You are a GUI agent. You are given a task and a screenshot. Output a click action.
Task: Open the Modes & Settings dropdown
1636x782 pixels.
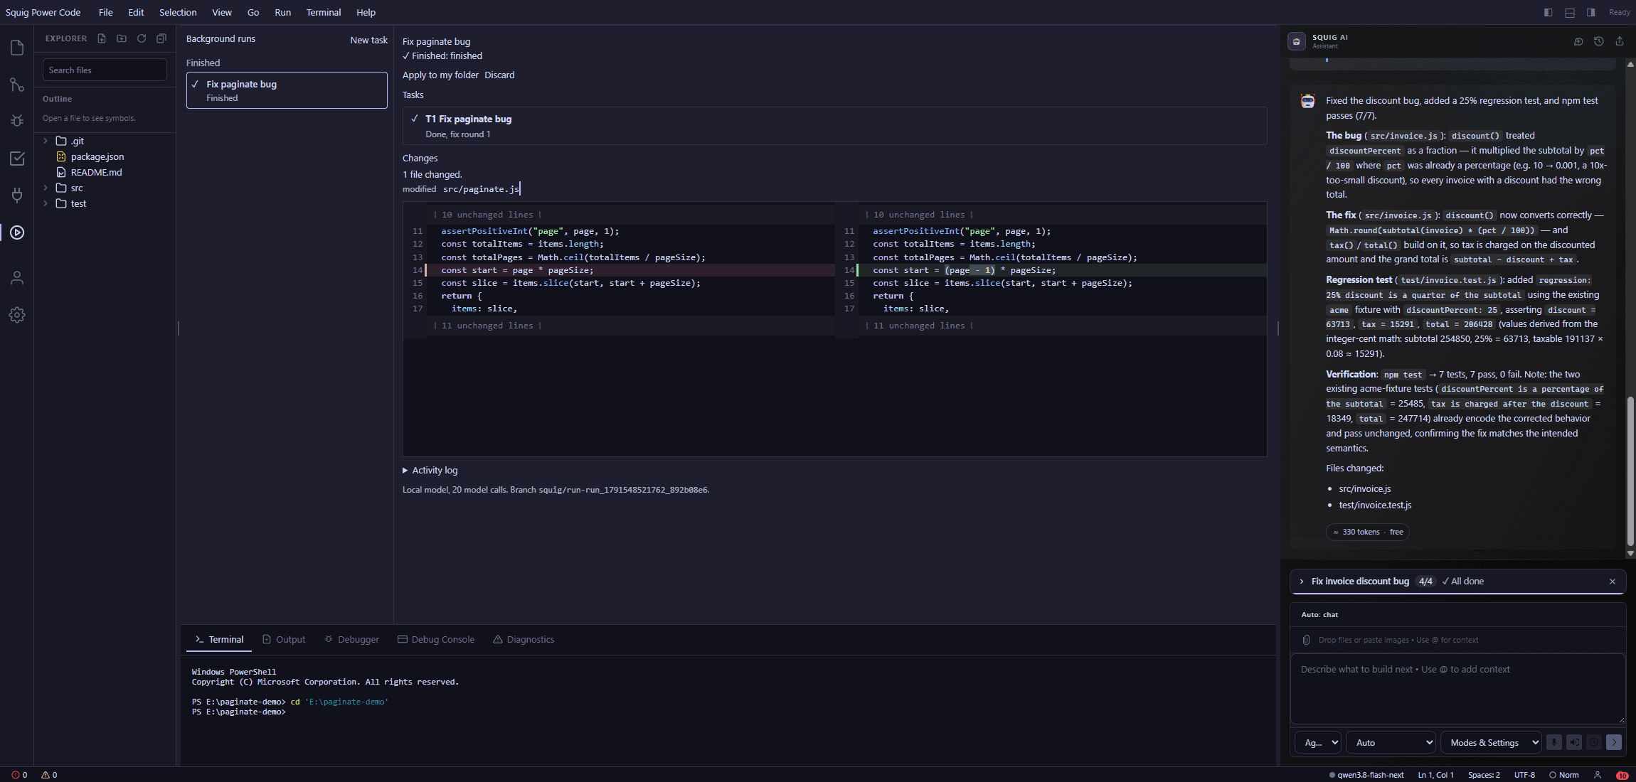[1491, 742]
